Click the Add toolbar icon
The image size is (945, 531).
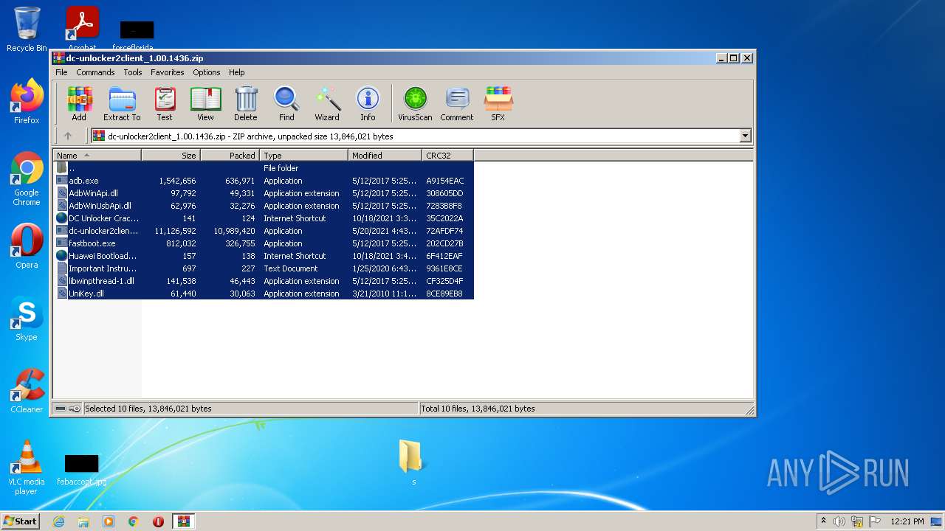pos(79,103)
